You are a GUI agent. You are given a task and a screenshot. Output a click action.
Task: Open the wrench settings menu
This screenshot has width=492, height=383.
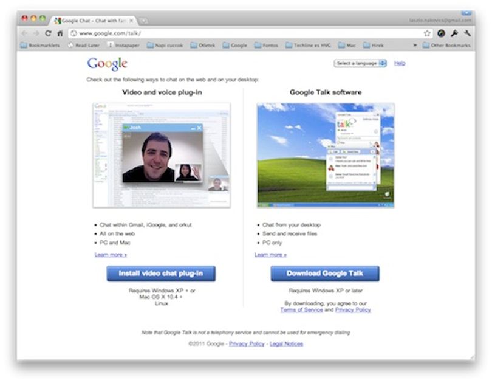coord(467,33)
